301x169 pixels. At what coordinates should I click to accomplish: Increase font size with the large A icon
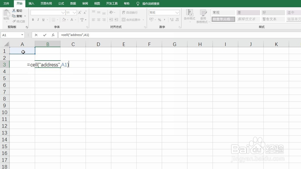[x=80, y=12]
